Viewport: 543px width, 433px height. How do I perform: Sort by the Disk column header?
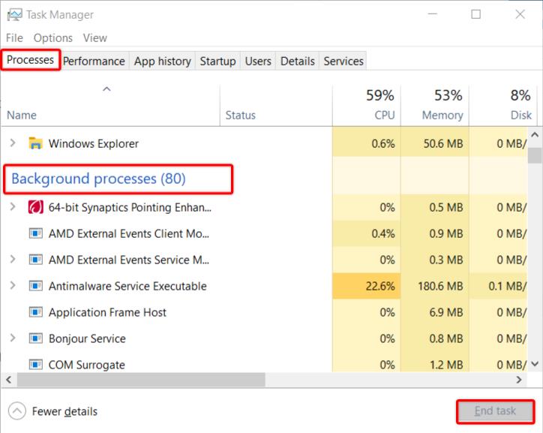tap(502, 105)
